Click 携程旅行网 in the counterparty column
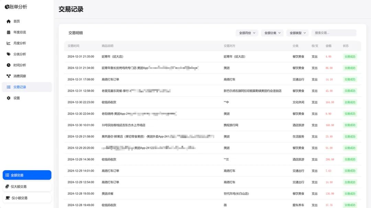The image size is (371, 208). 231,125
